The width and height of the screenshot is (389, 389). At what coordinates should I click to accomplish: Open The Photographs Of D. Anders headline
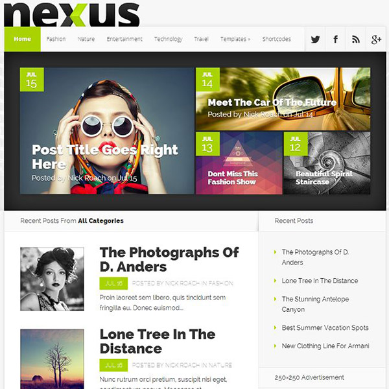(x=169, y=259)
